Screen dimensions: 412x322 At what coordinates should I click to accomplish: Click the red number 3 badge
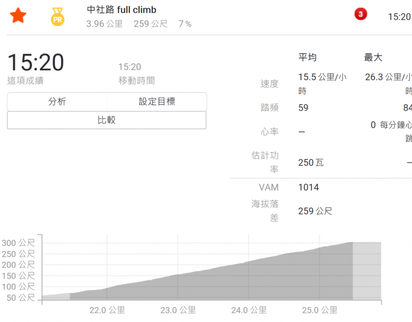coord(360,14)
